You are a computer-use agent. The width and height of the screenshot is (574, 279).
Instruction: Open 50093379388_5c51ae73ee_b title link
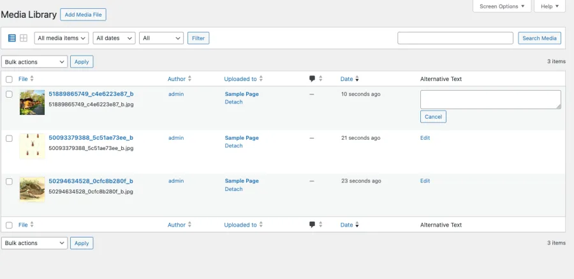pyautogui.click(x=91, y=138)
